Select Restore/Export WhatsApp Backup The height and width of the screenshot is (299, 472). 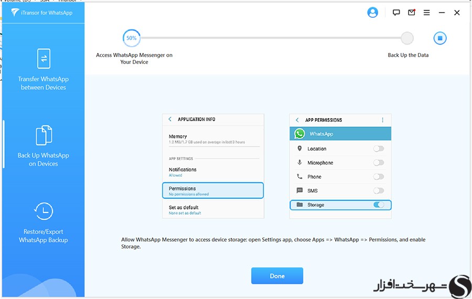[x=44, y=223]
